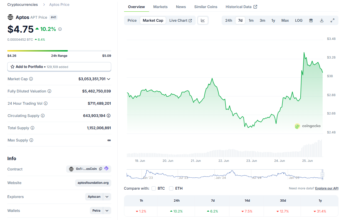Open the Overview tab
Screen dimensions: 349x220
(137, 7)
